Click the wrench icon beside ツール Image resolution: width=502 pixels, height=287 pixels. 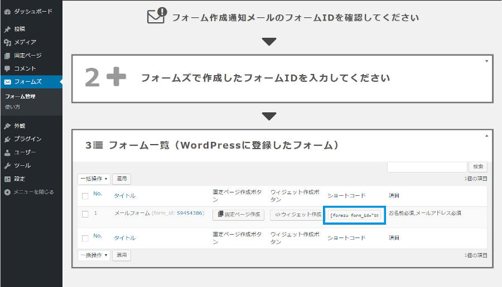7,166
